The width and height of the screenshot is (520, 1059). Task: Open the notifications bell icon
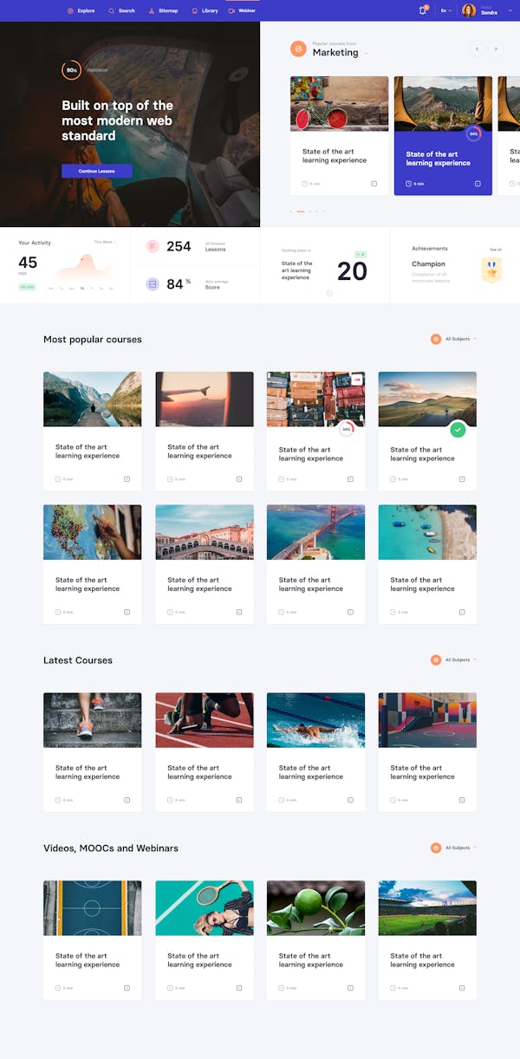pos(423,10)
